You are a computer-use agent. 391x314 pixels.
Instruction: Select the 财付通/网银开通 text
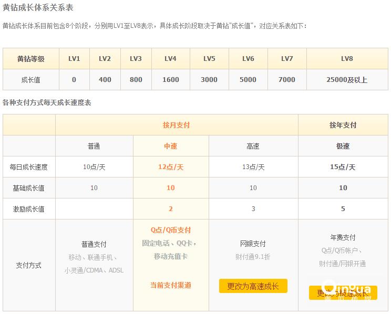coord(343,264)
